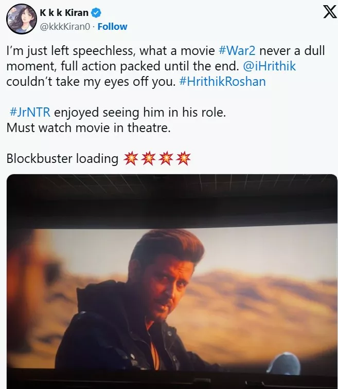Click the K k k Kiran display name
338x389 pixels.
[x=63, y=13]
